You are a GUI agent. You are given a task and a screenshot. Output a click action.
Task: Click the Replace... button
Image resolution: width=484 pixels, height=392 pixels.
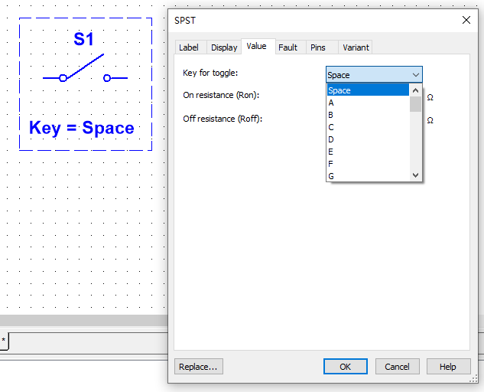click(199, 366)
